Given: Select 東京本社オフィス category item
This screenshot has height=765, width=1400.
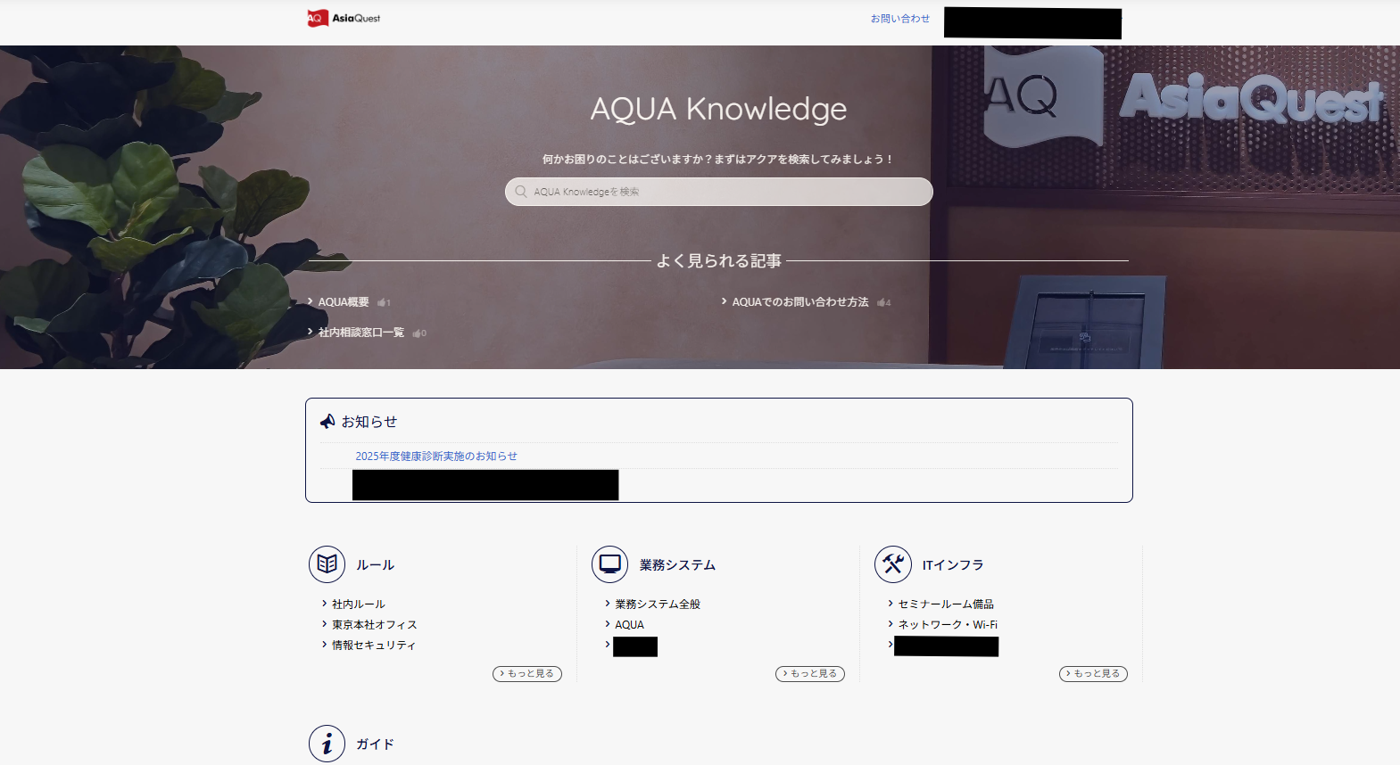Looking at the screenshot, I should [375, 625].
